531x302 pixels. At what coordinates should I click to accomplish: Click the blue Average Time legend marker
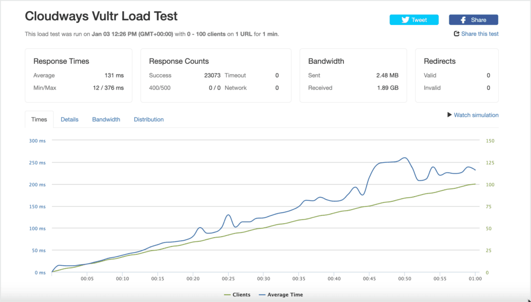tap(262, 295)
